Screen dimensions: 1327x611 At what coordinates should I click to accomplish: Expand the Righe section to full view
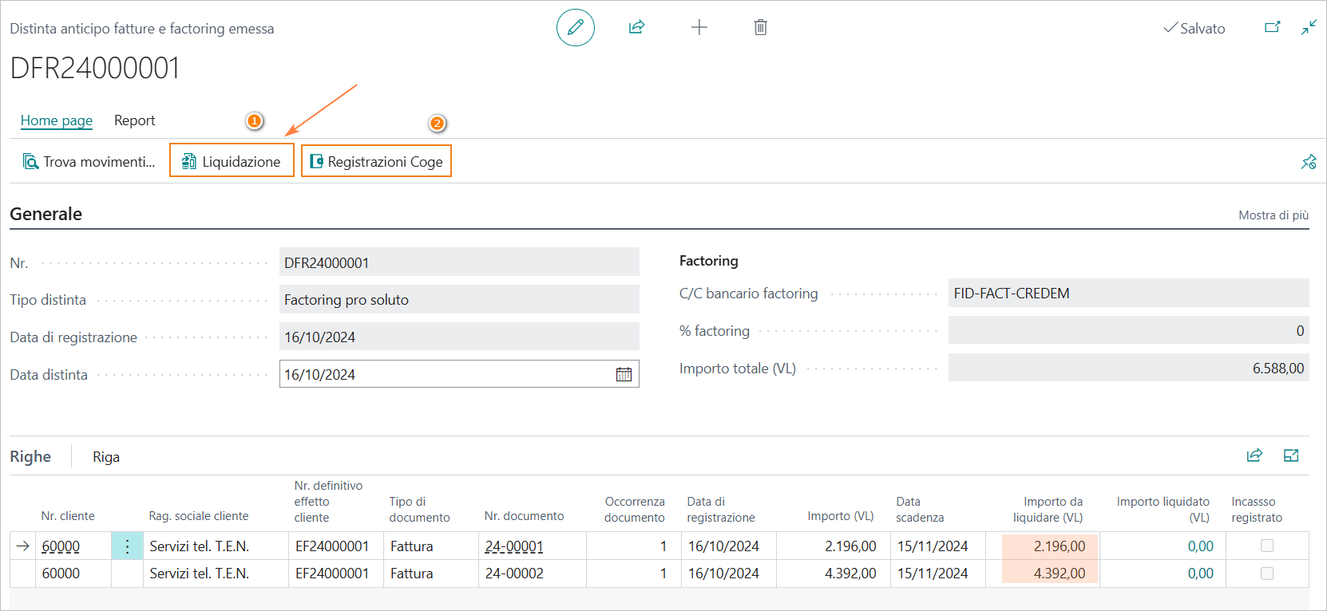coord(1291,455)
